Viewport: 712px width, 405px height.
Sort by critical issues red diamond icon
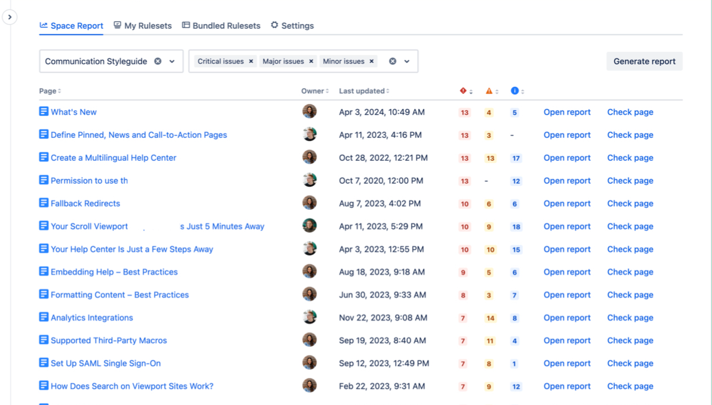point(464,91)
